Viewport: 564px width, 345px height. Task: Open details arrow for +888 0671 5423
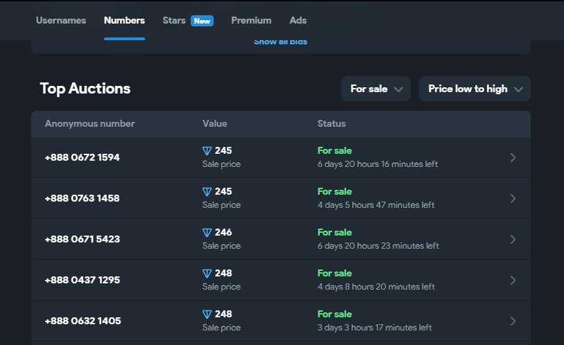click(x=513, y=239)
